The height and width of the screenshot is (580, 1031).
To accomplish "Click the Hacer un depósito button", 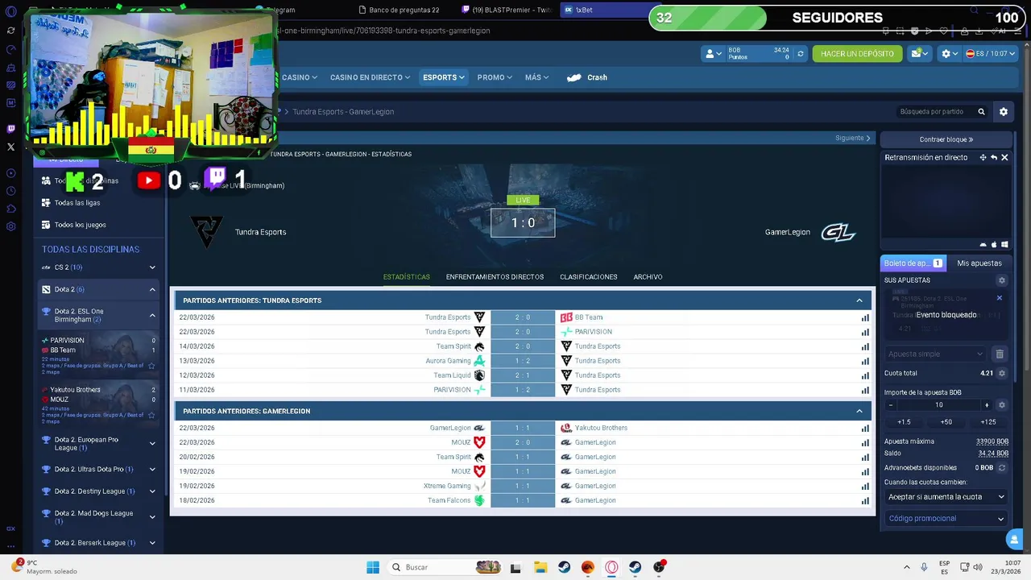I will click(x=857, y=54).
